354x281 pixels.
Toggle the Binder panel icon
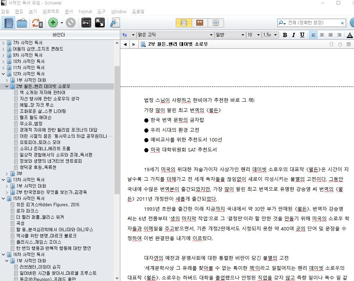point(8,23)
